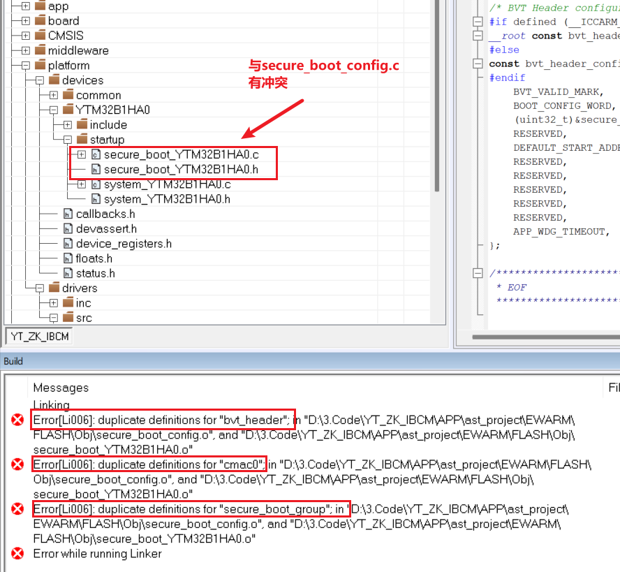This screenshot has width=620, height=572.
Task: Collapse the devices folder node
Action: pyautogui.click(x=40, y=80)
